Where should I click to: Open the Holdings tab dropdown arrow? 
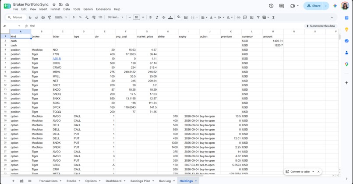point(196,181)
